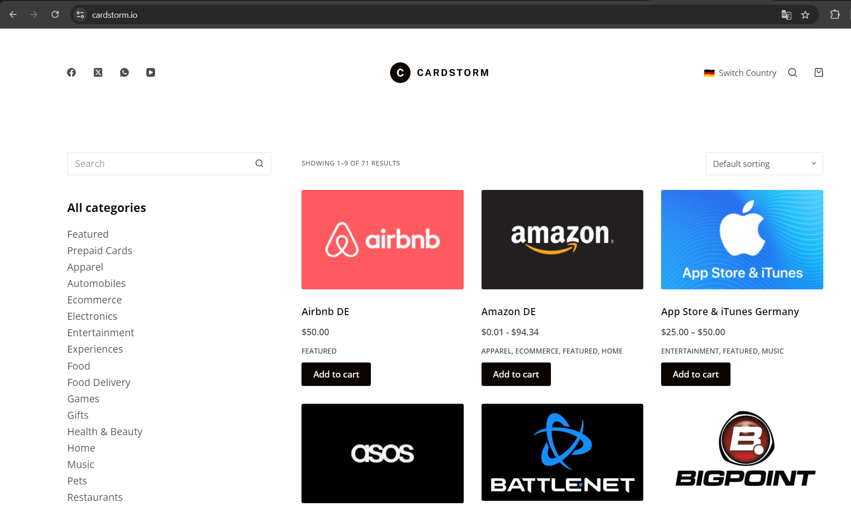The width and height of the screenshot is (851, 506).
Task: Select the Automobiles category
Action: click(x=96, y=283)
